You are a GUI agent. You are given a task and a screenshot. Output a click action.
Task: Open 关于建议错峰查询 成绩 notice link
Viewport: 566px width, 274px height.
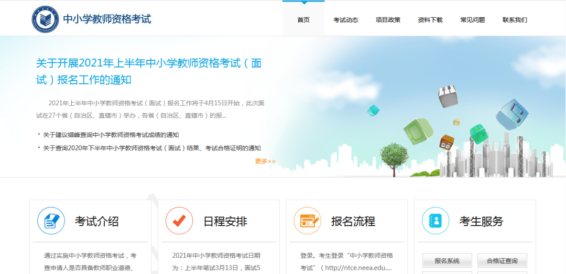111,135
